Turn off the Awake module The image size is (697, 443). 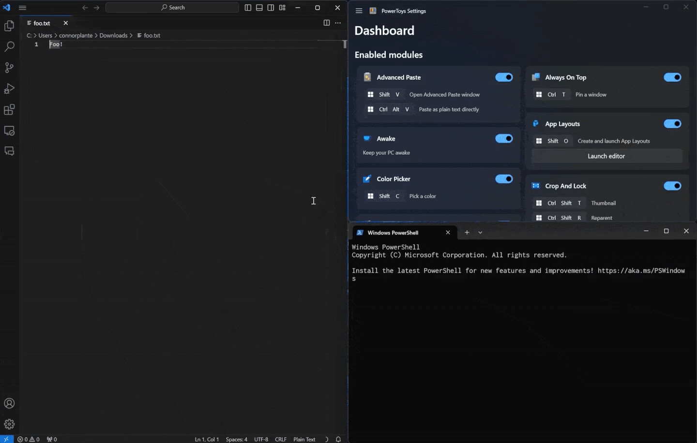[x=504, y=138]
